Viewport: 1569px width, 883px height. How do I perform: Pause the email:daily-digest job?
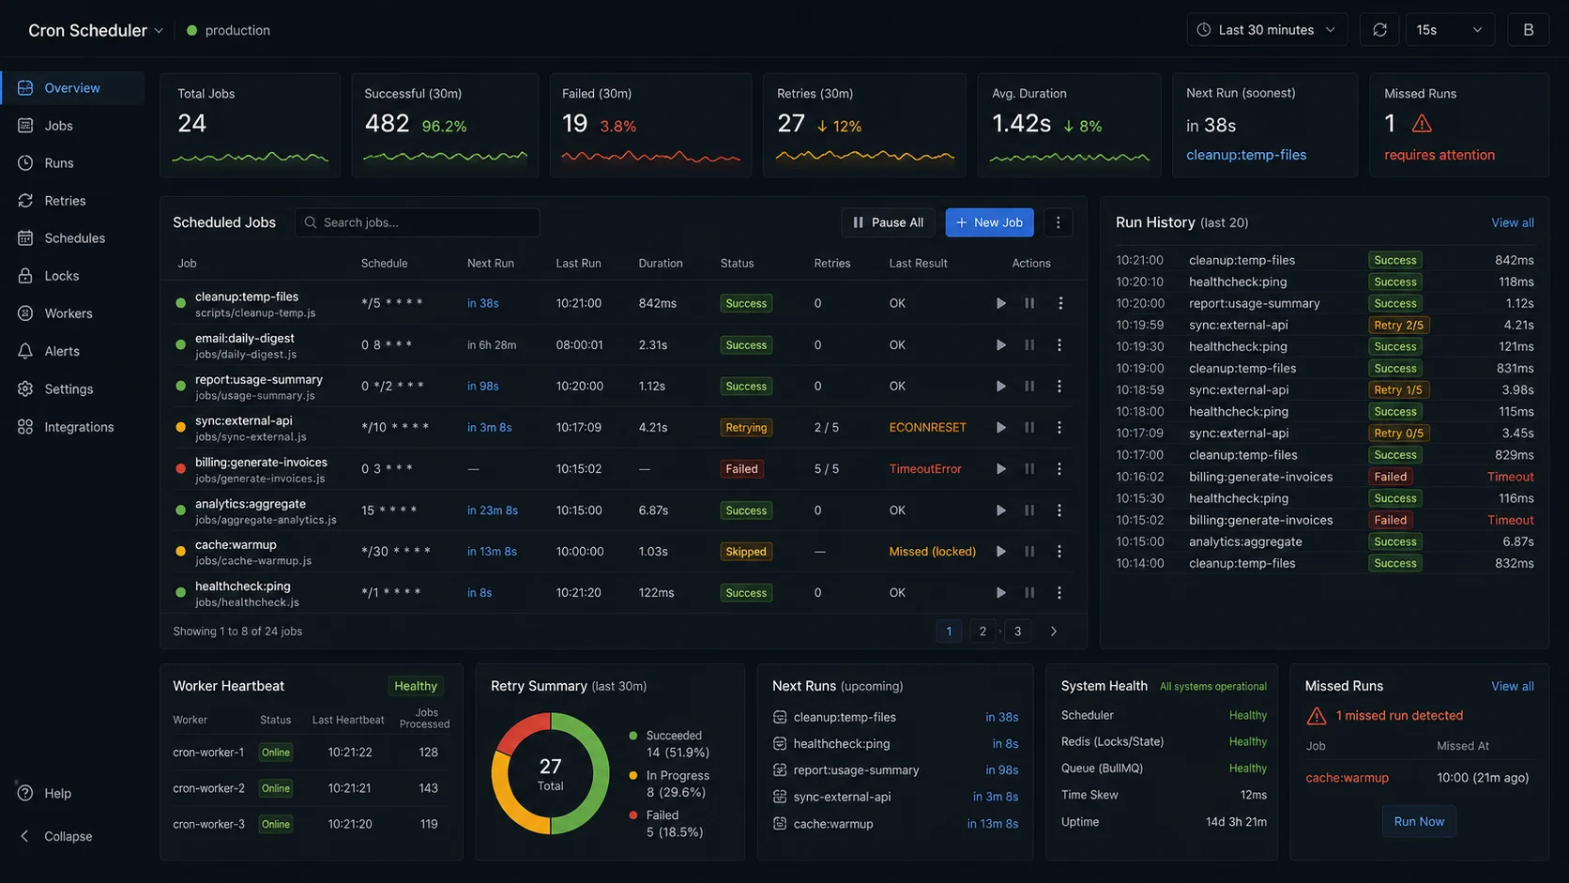point(1029,345)
